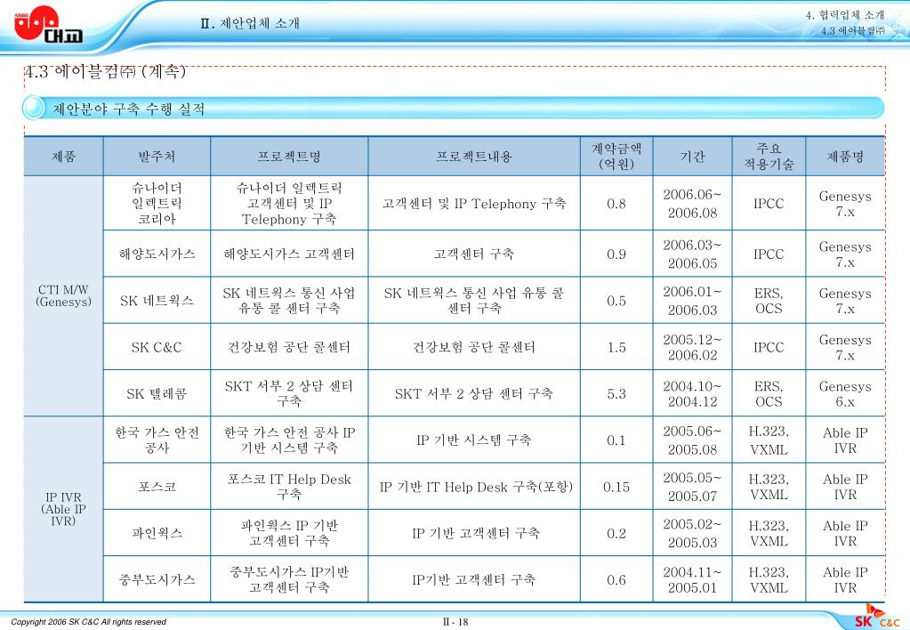Click the SK C&C logo at bottom right
This screenshot has width=910, height=630.
coord(876,618)
